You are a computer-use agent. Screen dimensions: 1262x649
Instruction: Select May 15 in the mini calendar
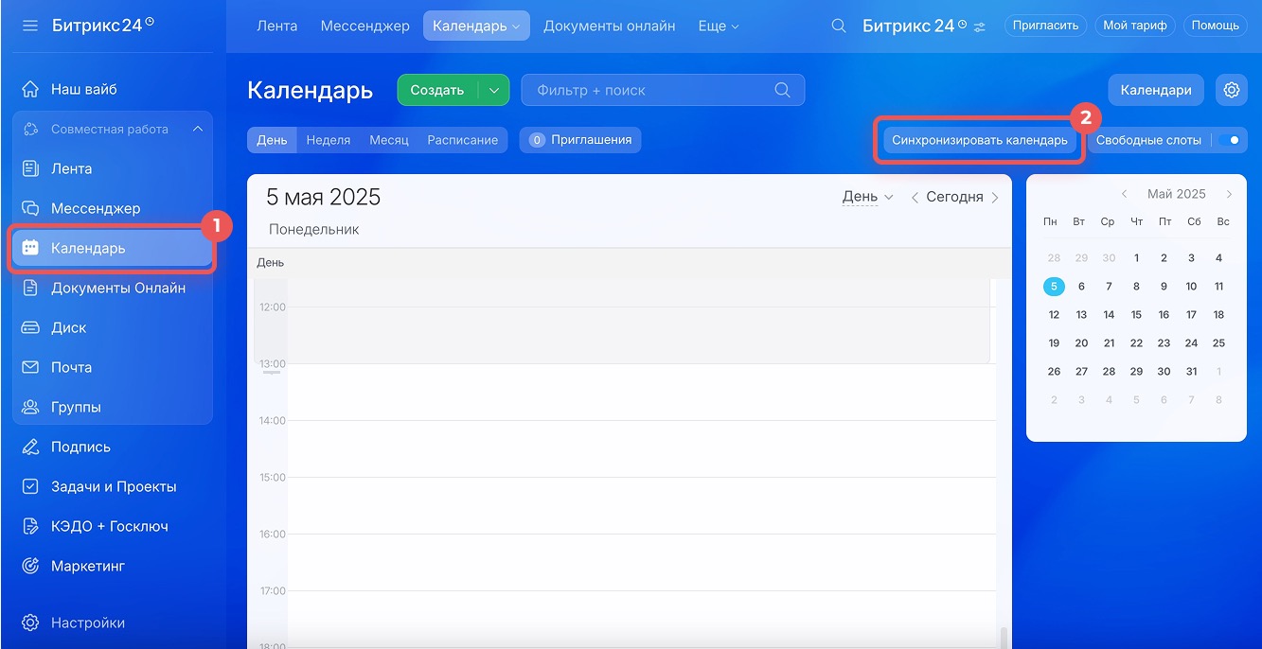1136,315
